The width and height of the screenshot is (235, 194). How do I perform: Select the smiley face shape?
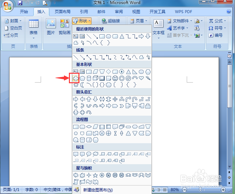point(115,78)
